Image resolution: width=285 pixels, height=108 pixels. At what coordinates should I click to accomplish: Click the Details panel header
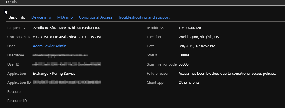pos(11,2)
